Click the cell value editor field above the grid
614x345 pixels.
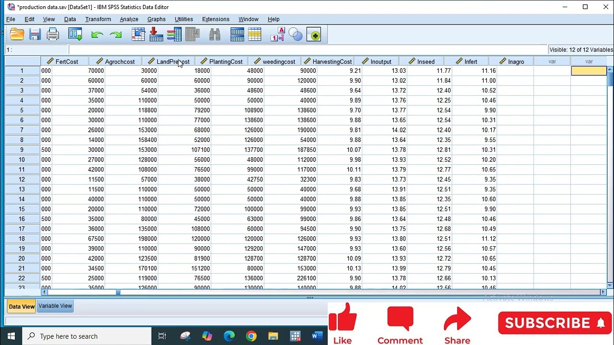(307, 49)
